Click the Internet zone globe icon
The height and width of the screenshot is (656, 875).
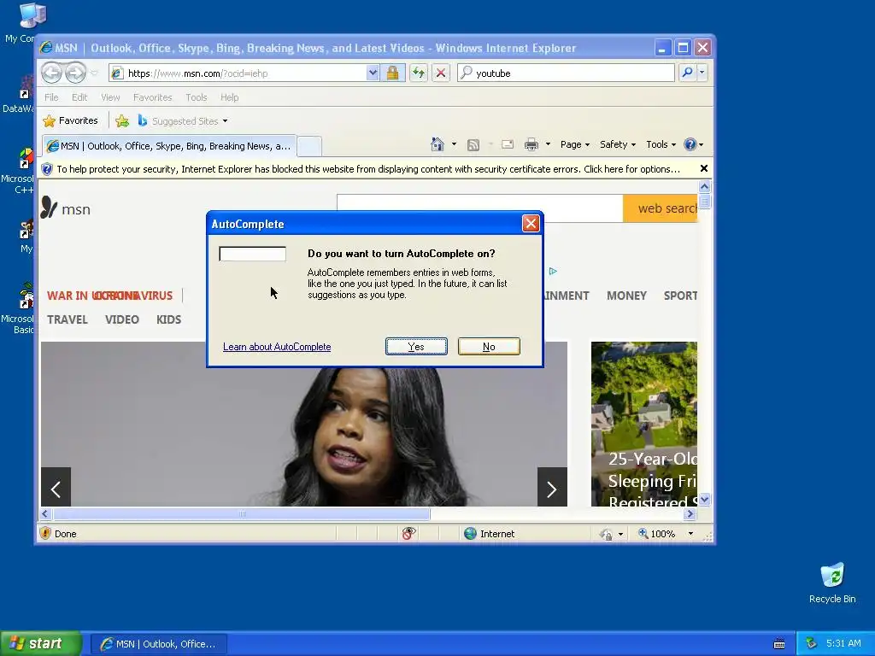(471, 534)
